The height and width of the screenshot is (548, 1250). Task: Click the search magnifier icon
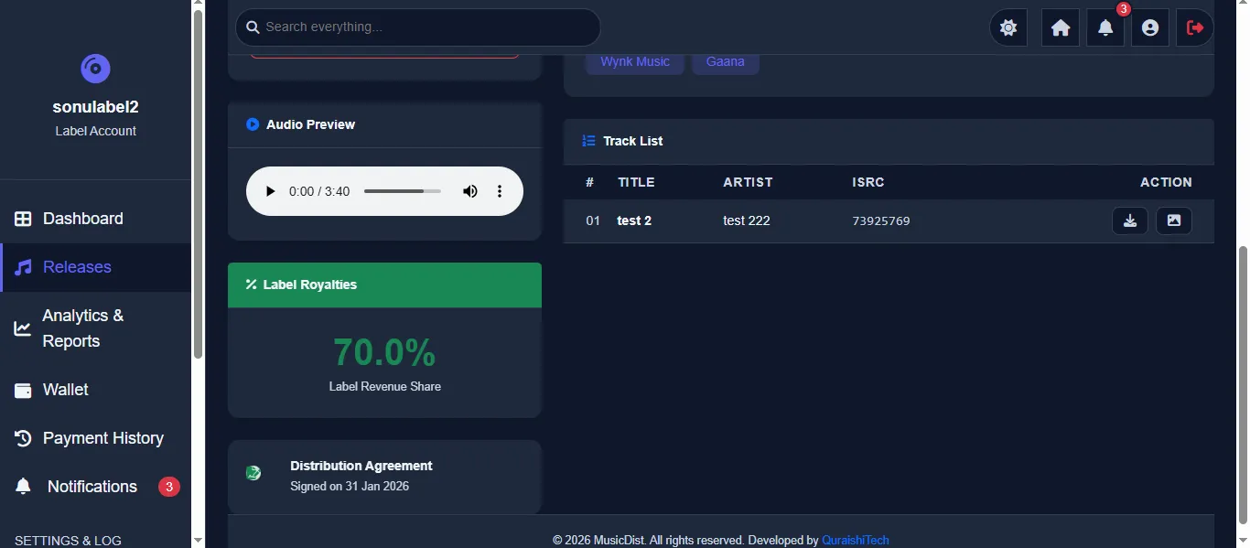click(x=253, y=27)
